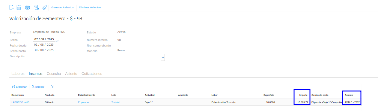
Task: Open the LABOREO - 419 document link
Action: 20,102
